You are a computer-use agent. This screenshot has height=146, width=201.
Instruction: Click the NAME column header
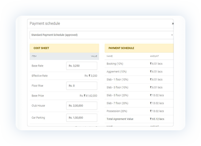pyautogui.click(x=110, y=56)
